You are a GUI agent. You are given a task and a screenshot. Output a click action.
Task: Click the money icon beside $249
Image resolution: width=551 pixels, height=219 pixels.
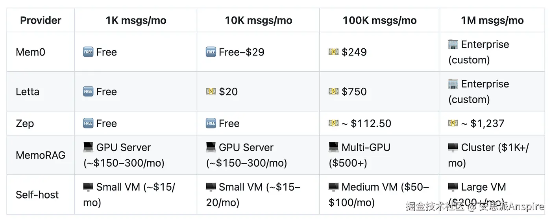point(334,52)
